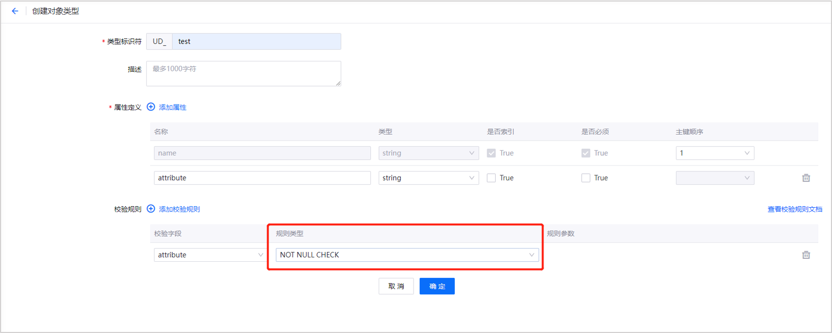Click the 类型标识符 input containing test

256,41
